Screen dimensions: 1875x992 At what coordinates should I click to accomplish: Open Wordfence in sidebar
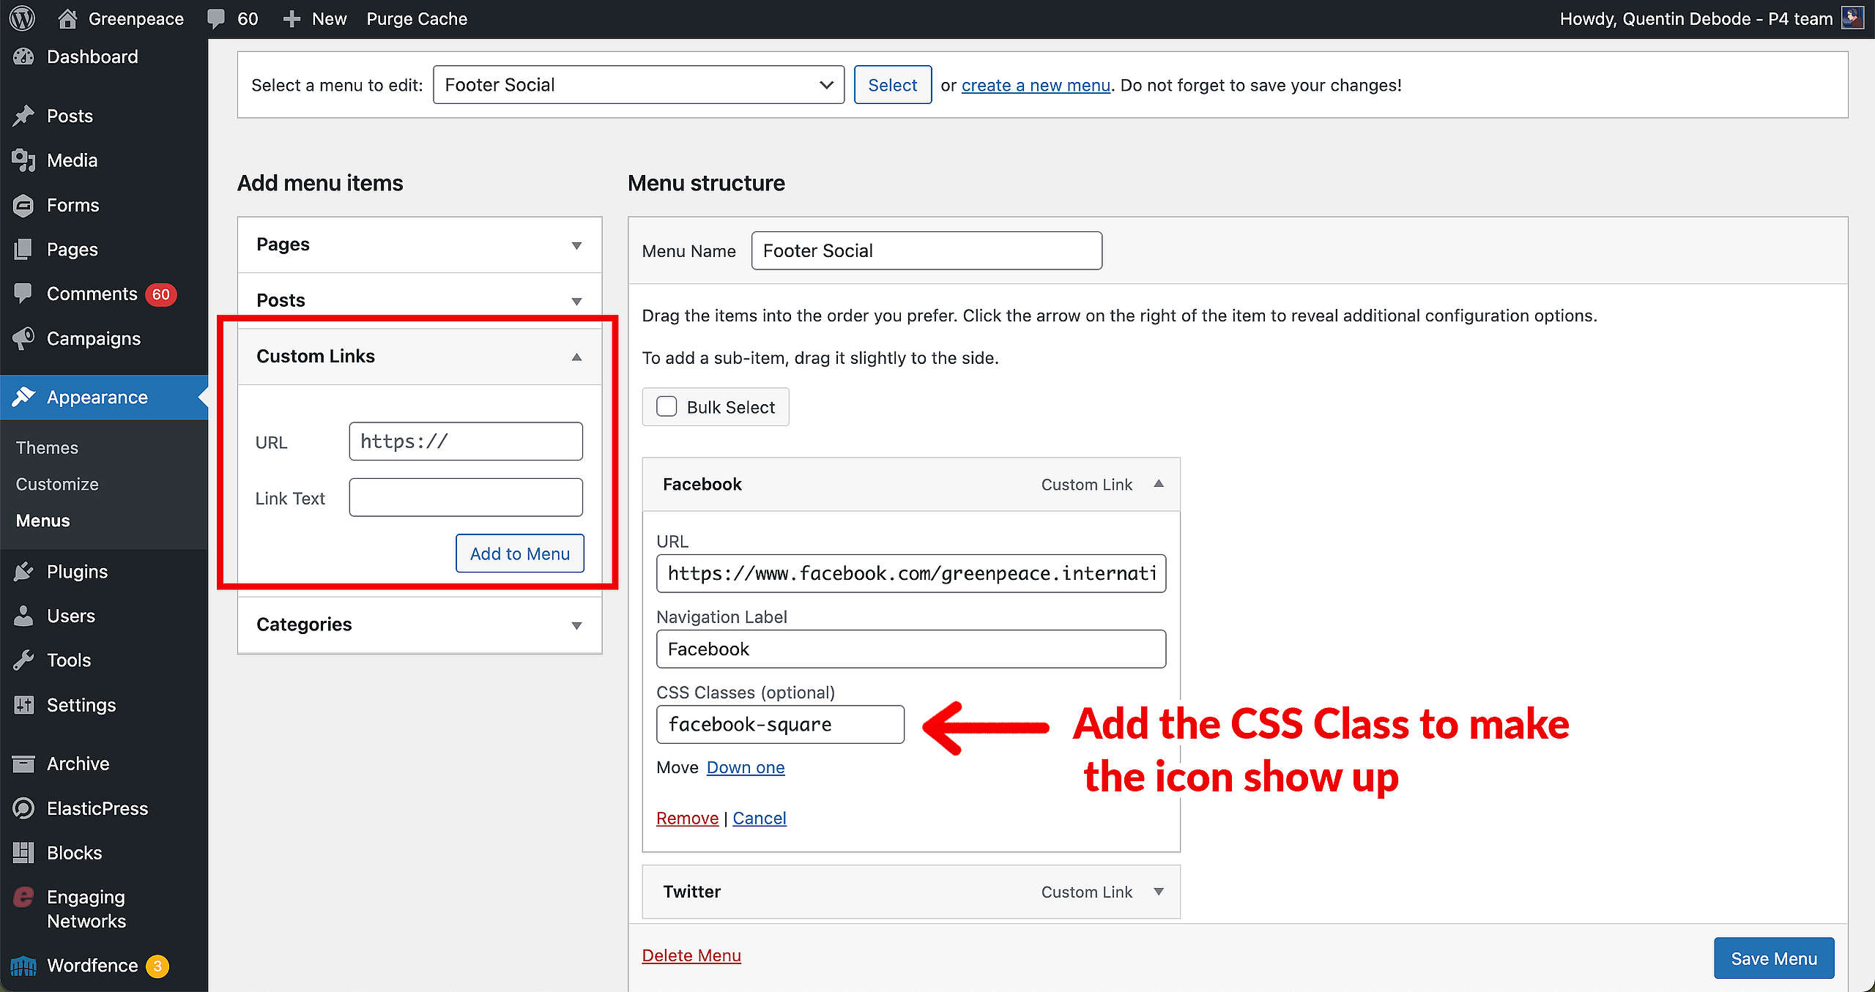[x=92, y=966]
